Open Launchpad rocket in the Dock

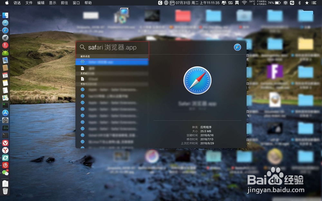tap(5, 38)
